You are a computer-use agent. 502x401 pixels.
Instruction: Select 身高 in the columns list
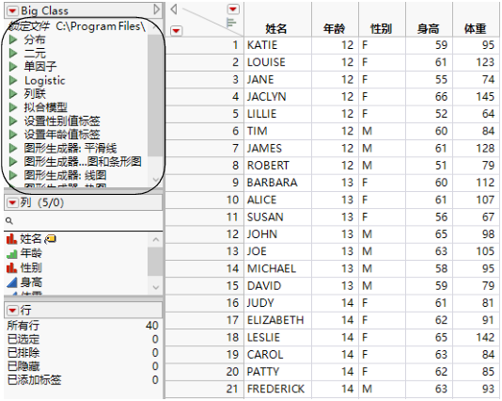[31, 282]
